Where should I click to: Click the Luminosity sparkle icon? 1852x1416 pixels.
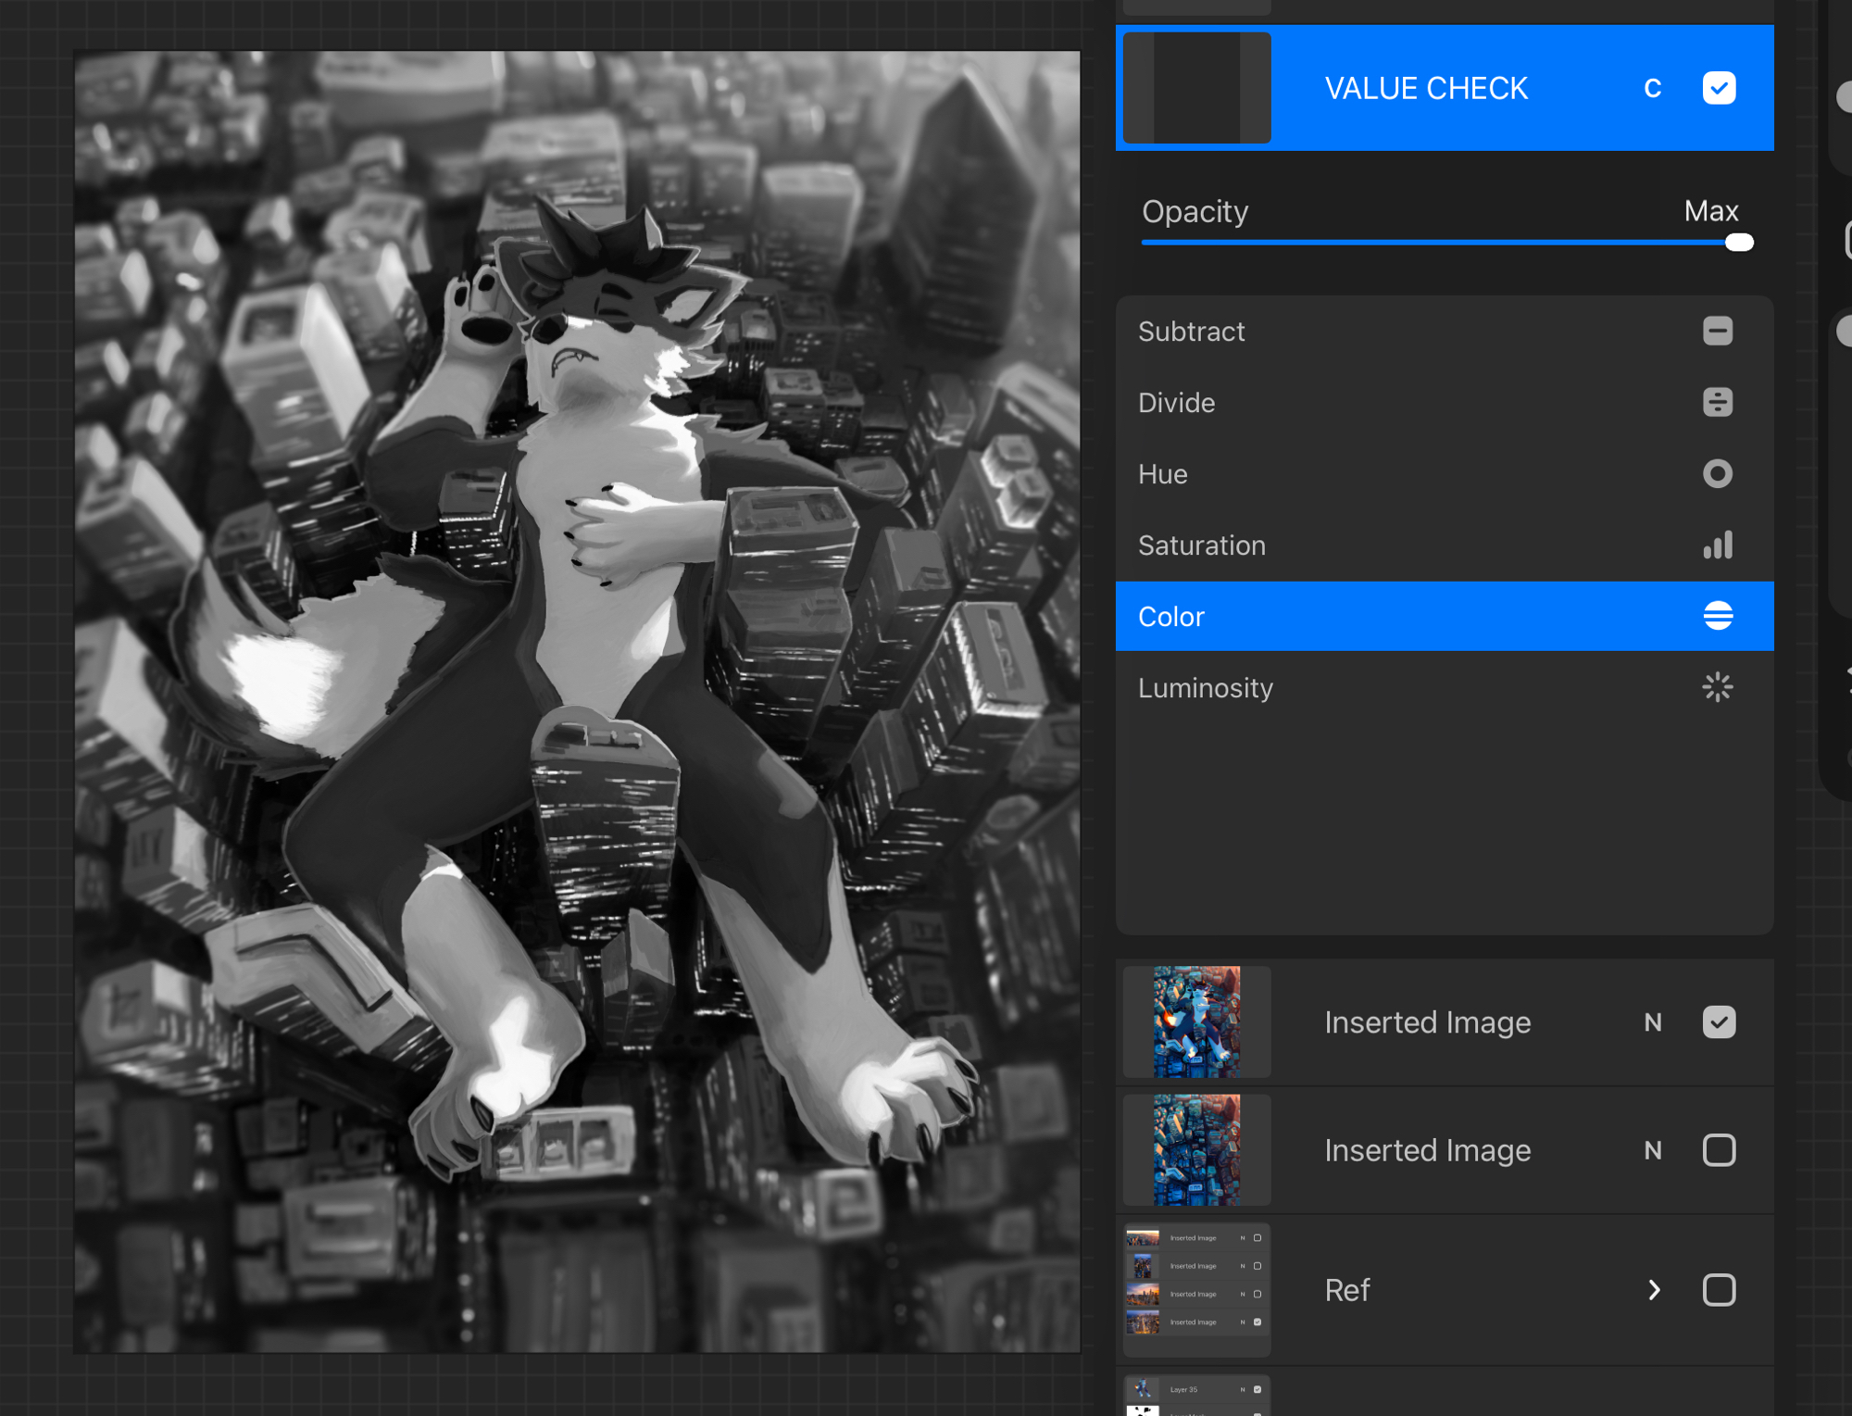(1717, 687)
